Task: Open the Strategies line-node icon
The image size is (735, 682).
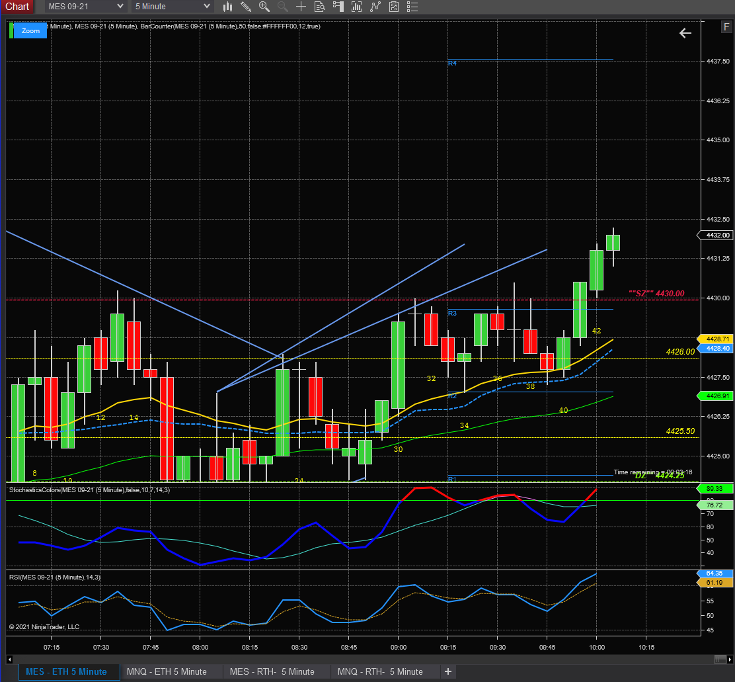Action: pos(375,7)
